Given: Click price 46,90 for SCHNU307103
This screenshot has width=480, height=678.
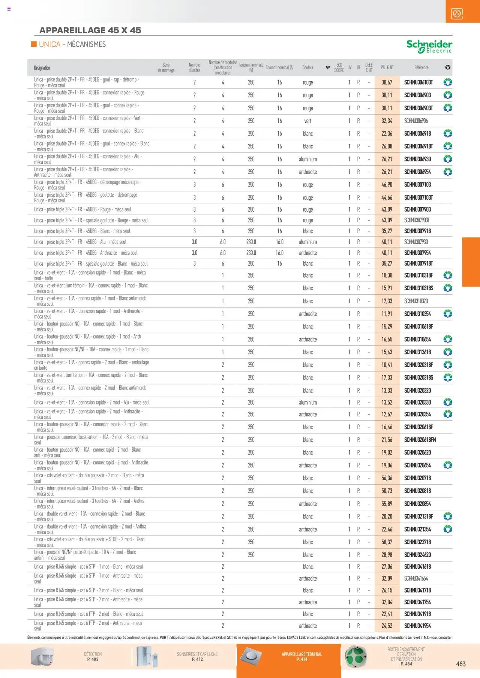Looking at the screenshot, I should tap(387, 185).
